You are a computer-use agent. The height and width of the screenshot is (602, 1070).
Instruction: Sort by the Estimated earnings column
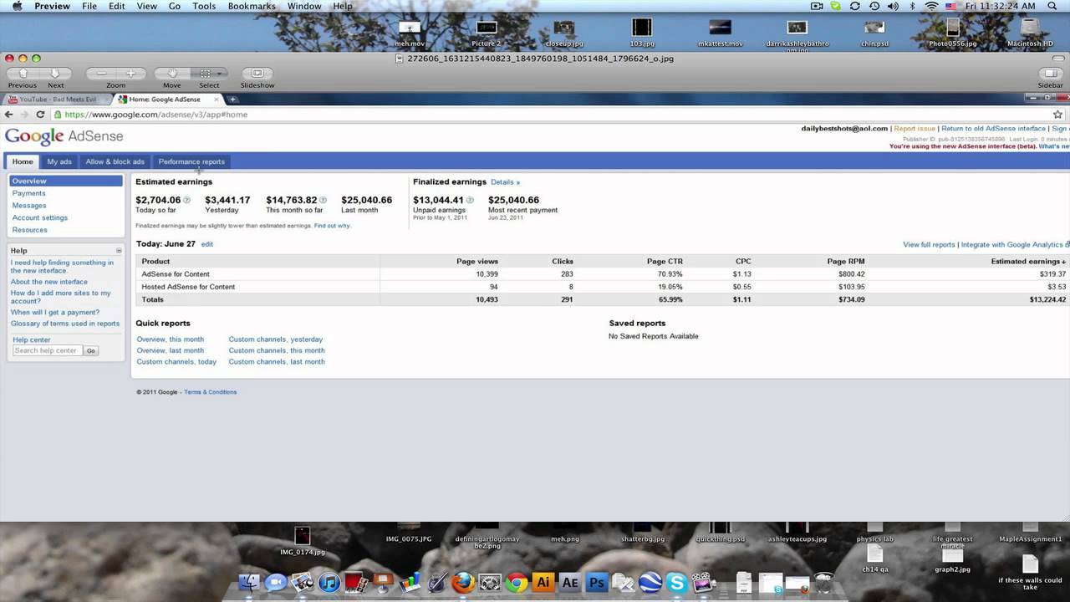pos(1028,262)
